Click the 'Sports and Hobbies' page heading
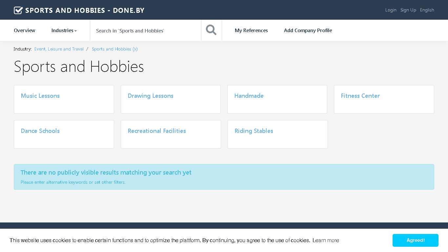This screenshot has height=252, width=448. [79, 67]
